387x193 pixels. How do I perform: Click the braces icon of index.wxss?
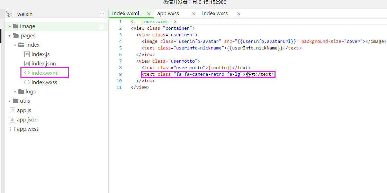coord(27,82)
